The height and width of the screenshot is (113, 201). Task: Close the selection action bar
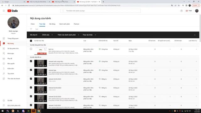point(195,35)
